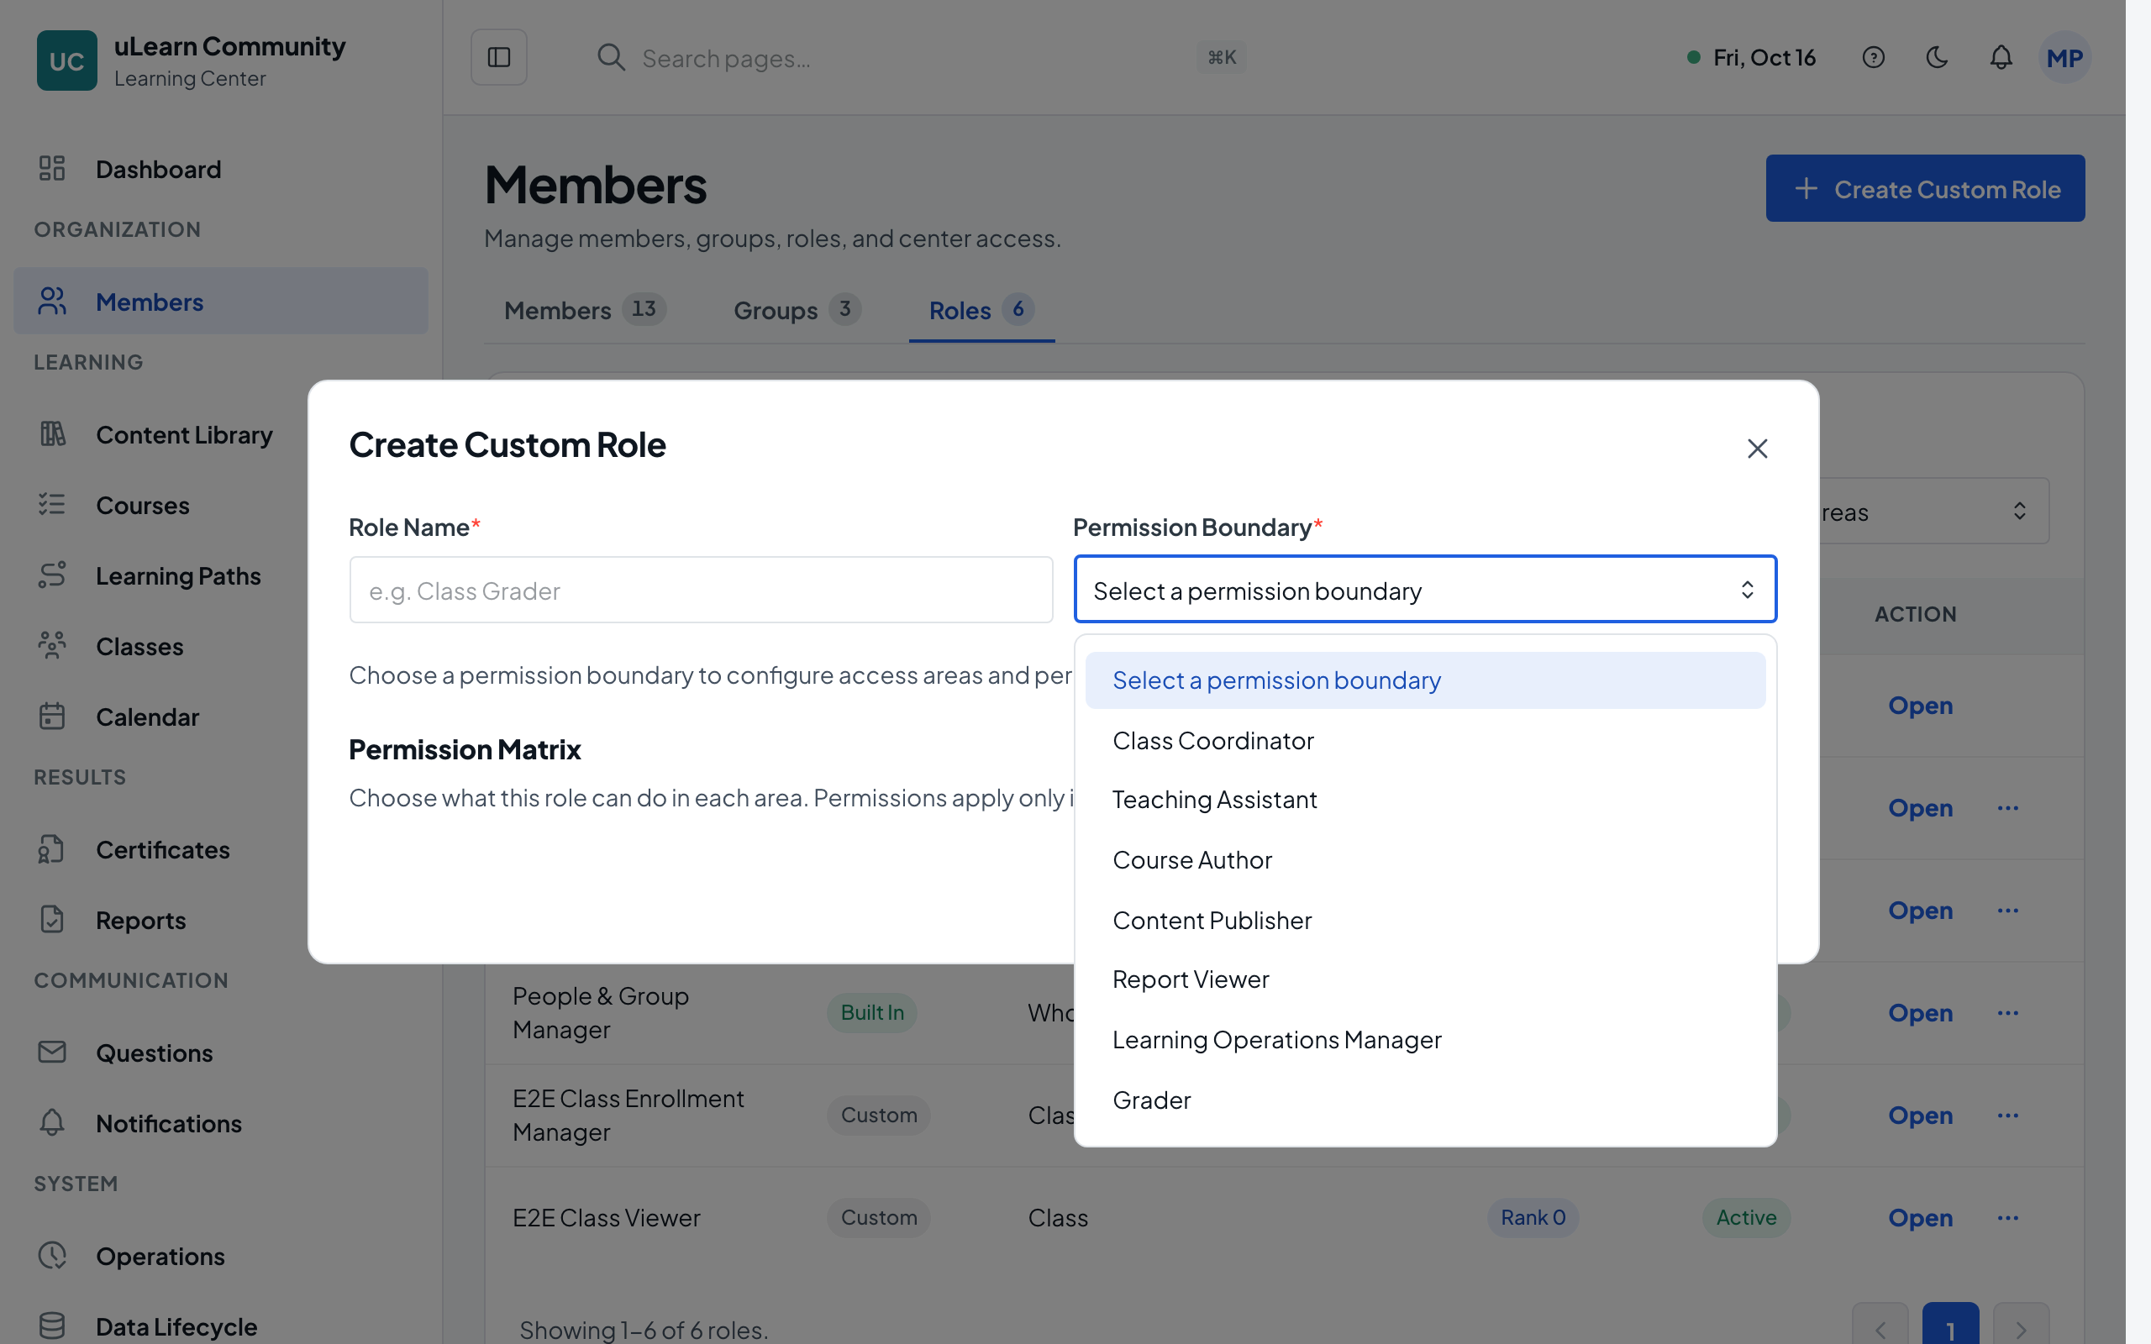The width and height of the screenshot is (2151, 1344).
Task: Open more actions for People & Group Manager
Action: [x=2008, y=1013]
